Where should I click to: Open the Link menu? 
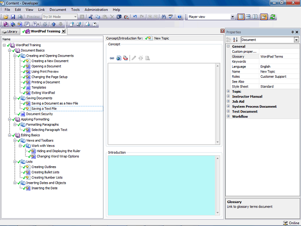tap(41, 9)
